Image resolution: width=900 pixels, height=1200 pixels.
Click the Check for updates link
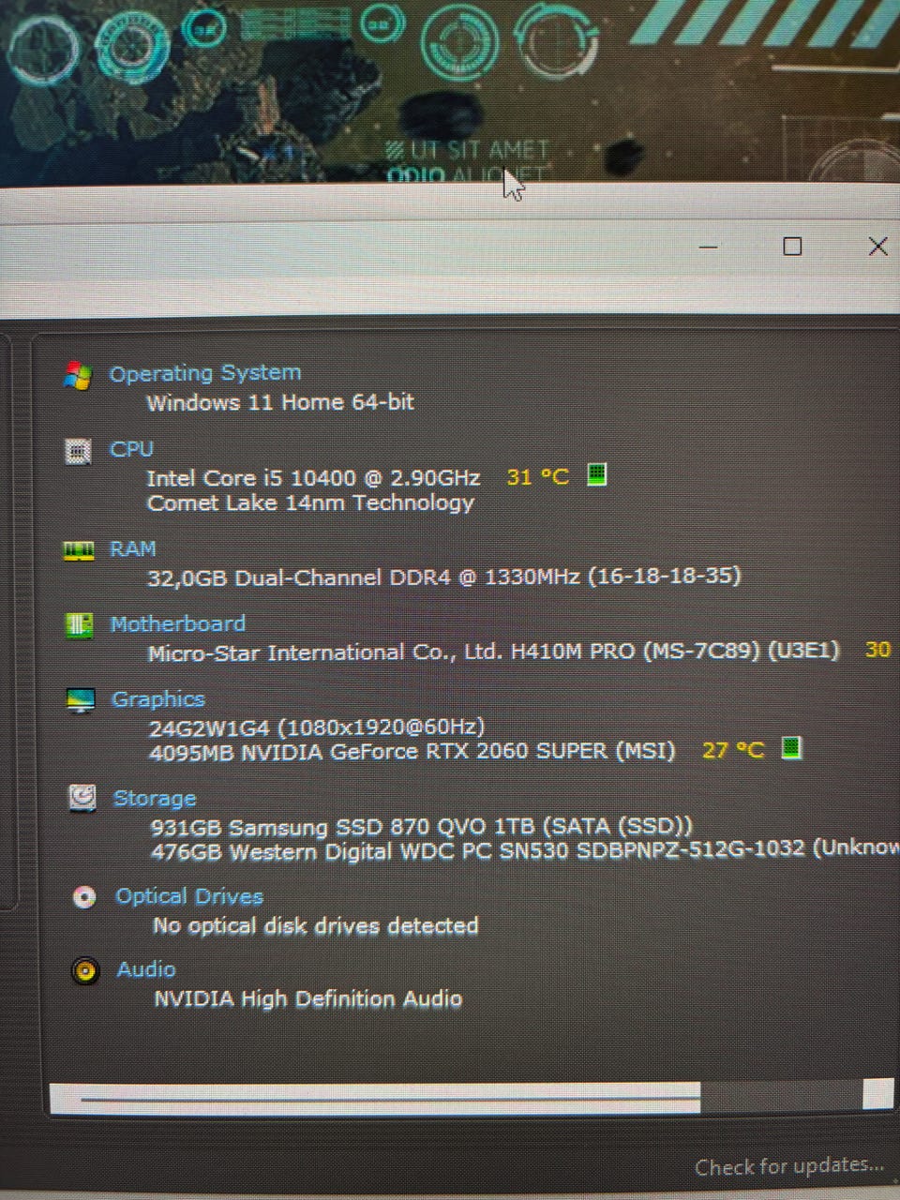click(x=789, y=1166)
